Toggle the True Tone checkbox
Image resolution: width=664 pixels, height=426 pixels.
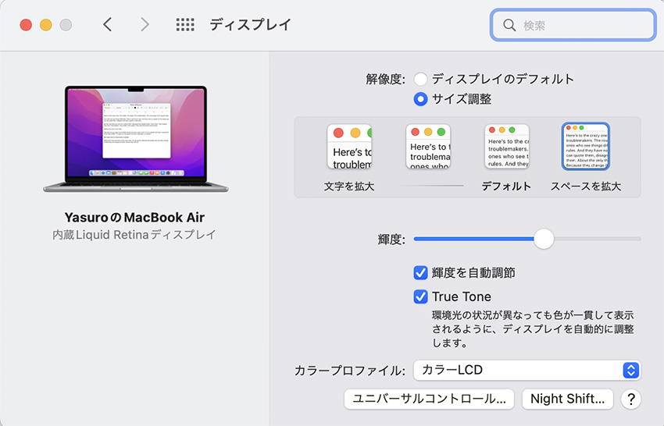tap(420, 296)
